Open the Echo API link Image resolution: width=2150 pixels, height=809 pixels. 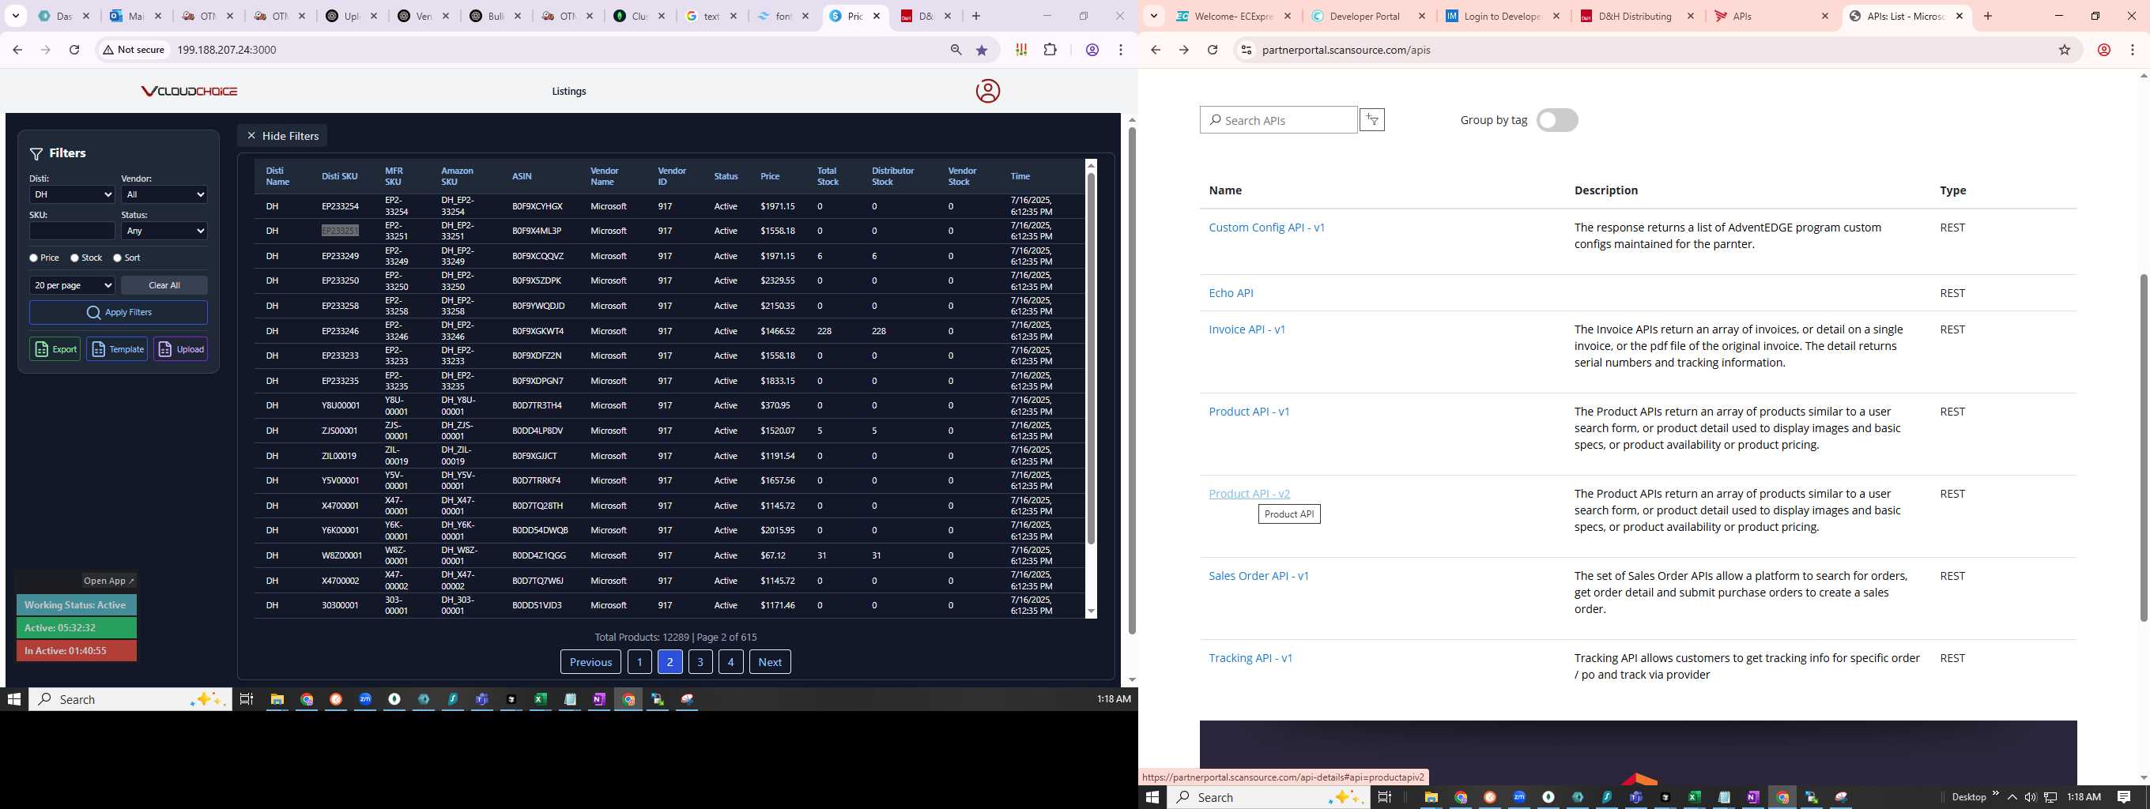click(x=1231, y=293)
